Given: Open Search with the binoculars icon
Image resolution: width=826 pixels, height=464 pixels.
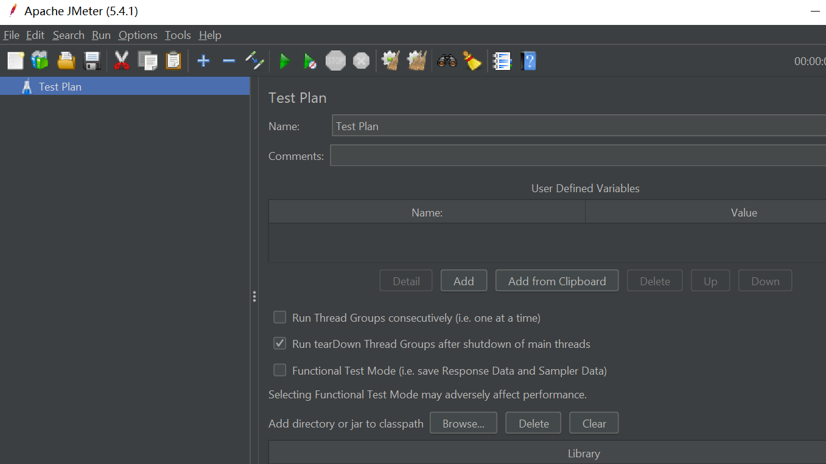Looking at the screenshot, I should coord(447,61).
